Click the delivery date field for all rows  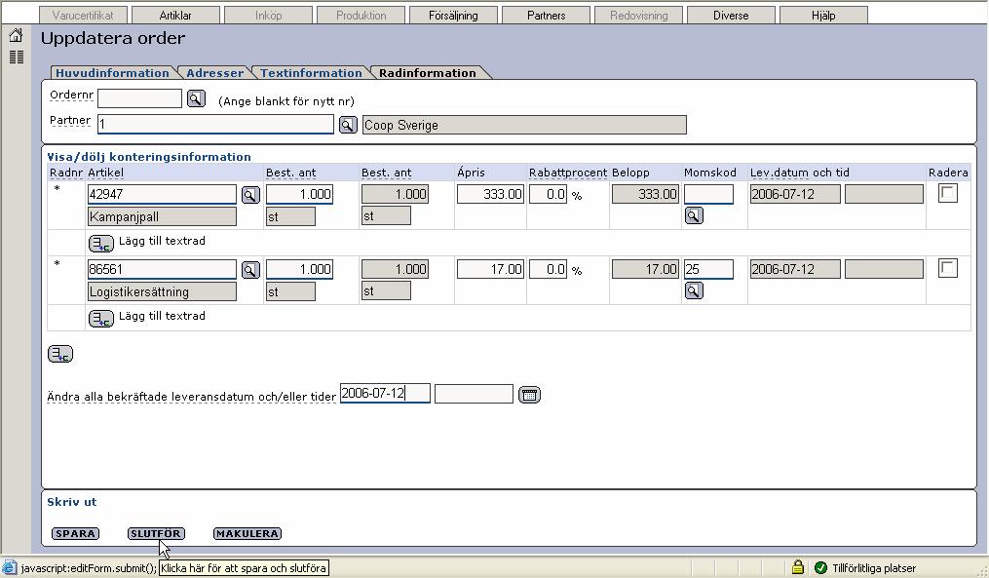(x=386, y=393)
